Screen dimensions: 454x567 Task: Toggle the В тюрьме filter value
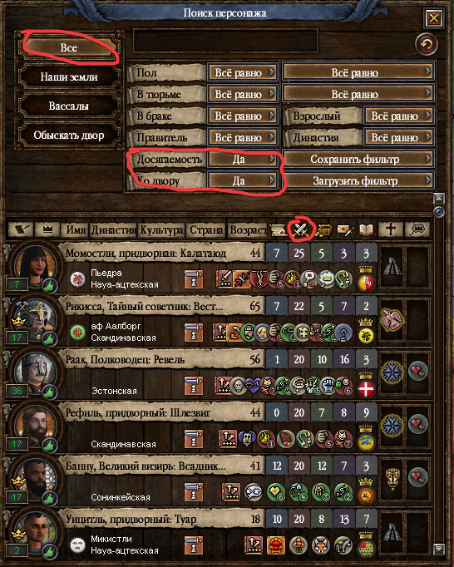(x=242, y=95)
